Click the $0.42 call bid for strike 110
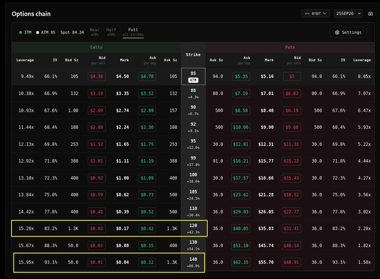 tap(97, 212)
